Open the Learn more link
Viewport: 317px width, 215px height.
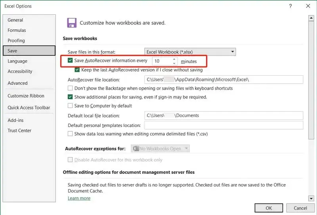pos(79,198)
